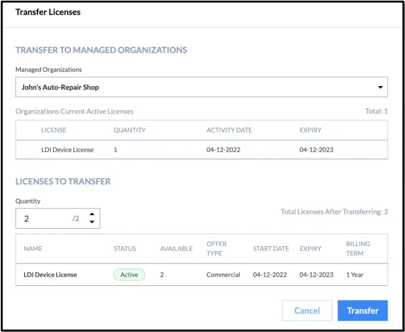Click the Total Licenses After Transferring label
The image size is (405, 332).
coord(334,212)
